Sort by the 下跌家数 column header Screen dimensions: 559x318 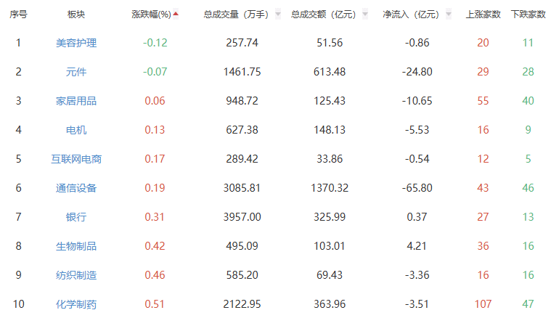pos(528,15)
